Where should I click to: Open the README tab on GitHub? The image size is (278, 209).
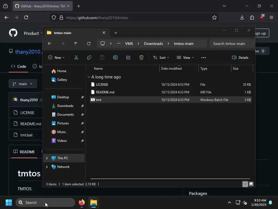point(24,152)
